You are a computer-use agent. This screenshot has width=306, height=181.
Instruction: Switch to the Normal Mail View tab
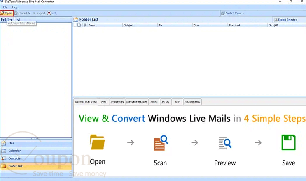pyautogui.click(x=86, y=102)
